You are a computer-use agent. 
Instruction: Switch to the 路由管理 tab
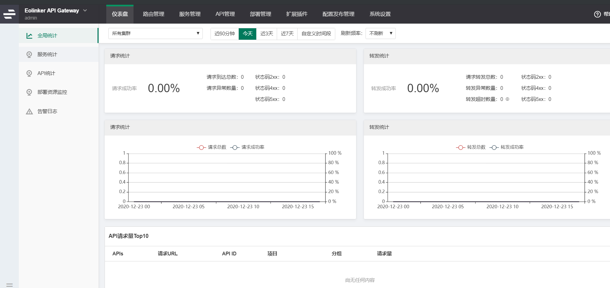point(153,14)
